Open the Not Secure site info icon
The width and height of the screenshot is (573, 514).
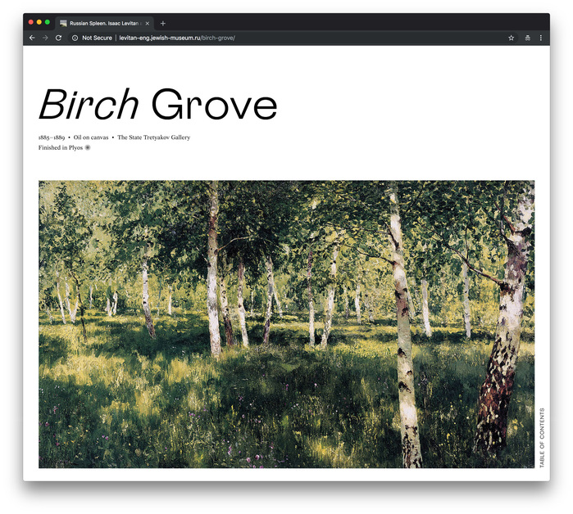(75, 38)
